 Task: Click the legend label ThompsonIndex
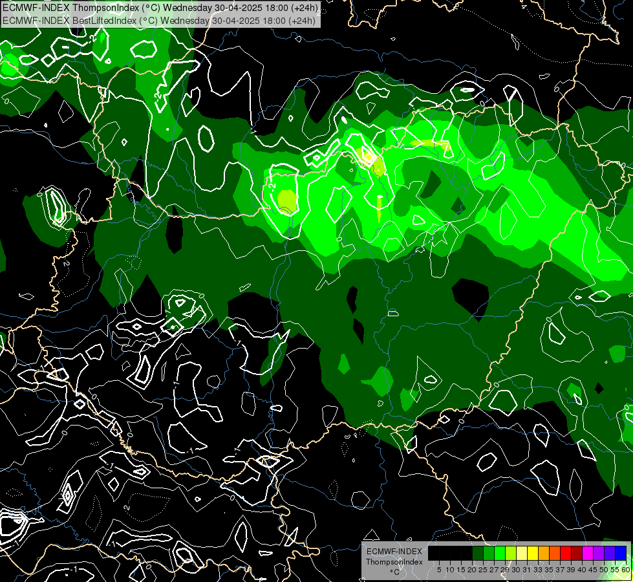click(394, 562)
